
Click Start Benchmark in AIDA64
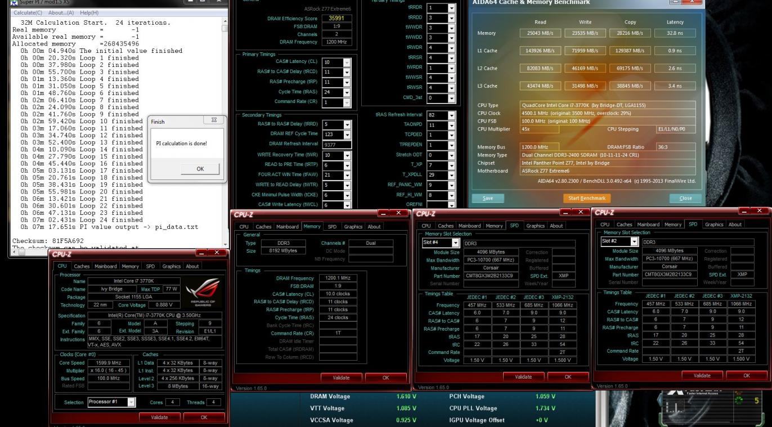586,198
